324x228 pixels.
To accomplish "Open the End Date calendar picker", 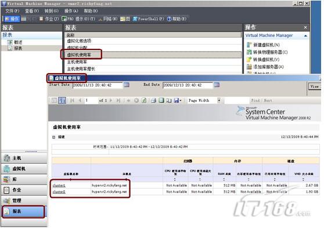I will (217, 85).
